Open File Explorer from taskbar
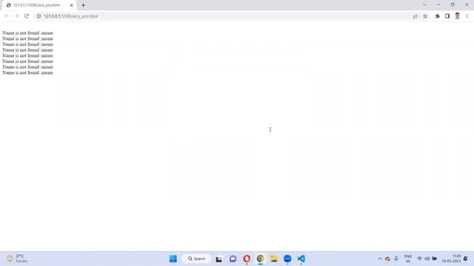The width and height of the screenshot is (474, 266). coord(274,259)
